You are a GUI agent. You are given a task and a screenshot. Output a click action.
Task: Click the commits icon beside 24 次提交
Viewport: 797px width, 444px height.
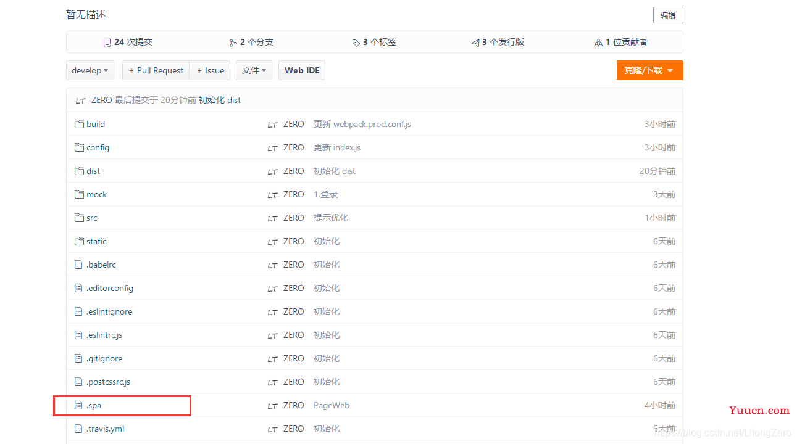tap(107, 43)
